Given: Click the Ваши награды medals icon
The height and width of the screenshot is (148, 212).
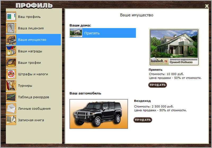Looking at the screenshot, I should click(x=11, y=51).
